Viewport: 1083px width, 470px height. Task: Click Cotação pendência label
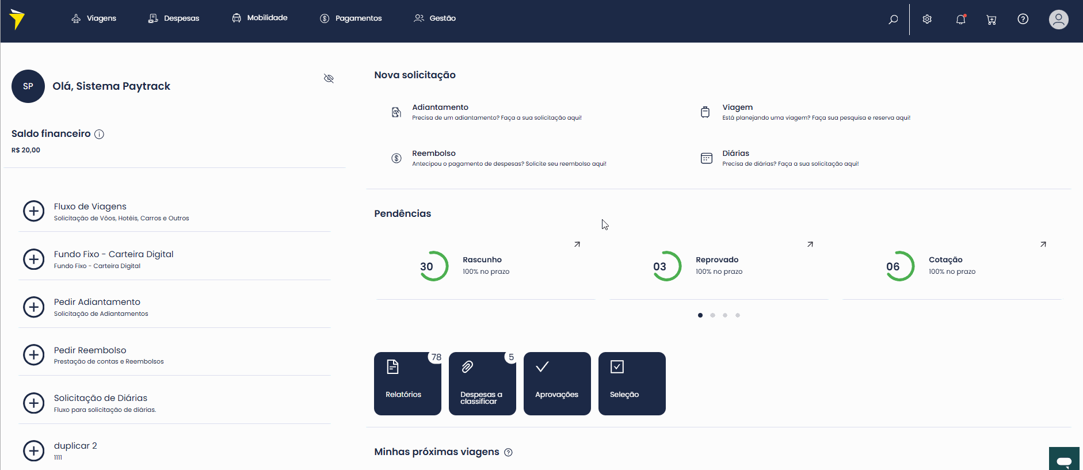point(945,260)
